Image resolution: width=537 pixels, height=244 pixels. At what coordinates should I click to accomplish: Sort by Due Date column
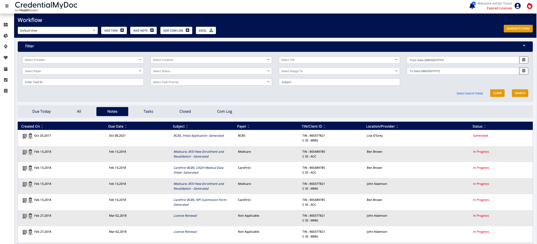[x=118, y=126]
